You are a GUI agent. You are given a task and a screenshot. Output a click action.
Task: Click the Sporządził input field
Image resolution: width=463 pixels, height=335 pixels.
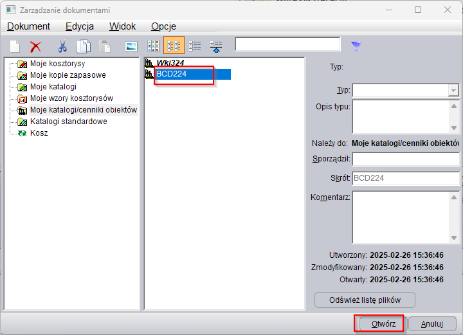(x=406, y=159)
